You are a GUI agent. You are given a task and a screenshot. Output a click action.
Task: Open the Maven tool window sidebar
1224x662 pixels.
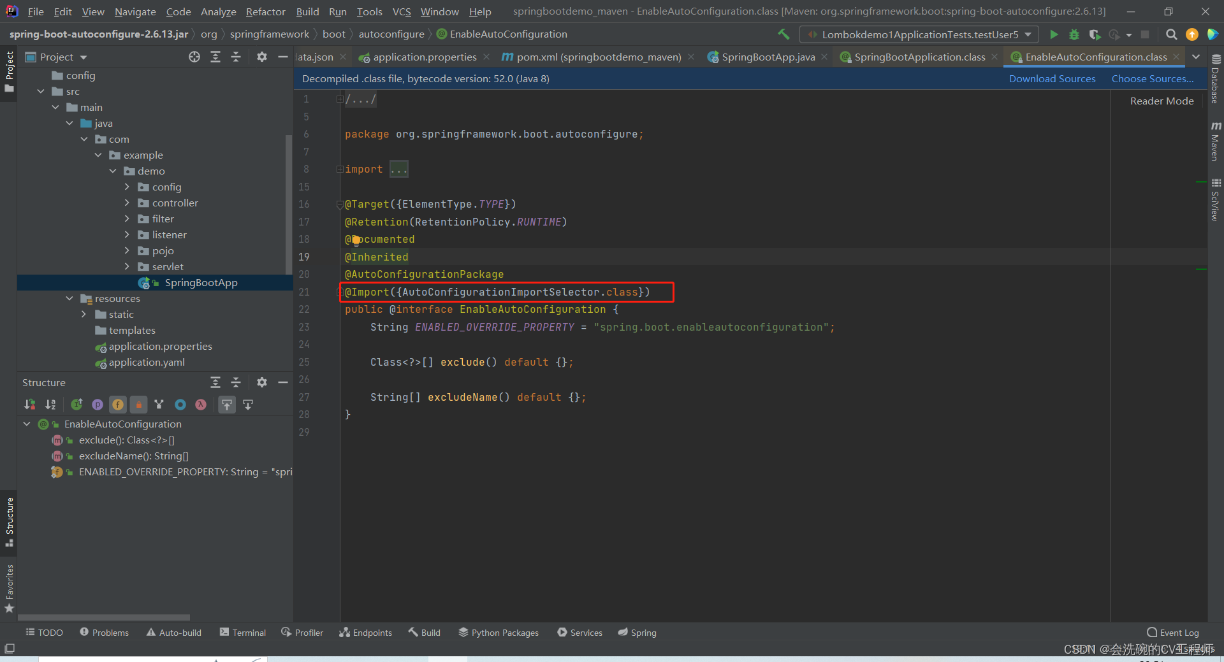[x=1216, y=141]
